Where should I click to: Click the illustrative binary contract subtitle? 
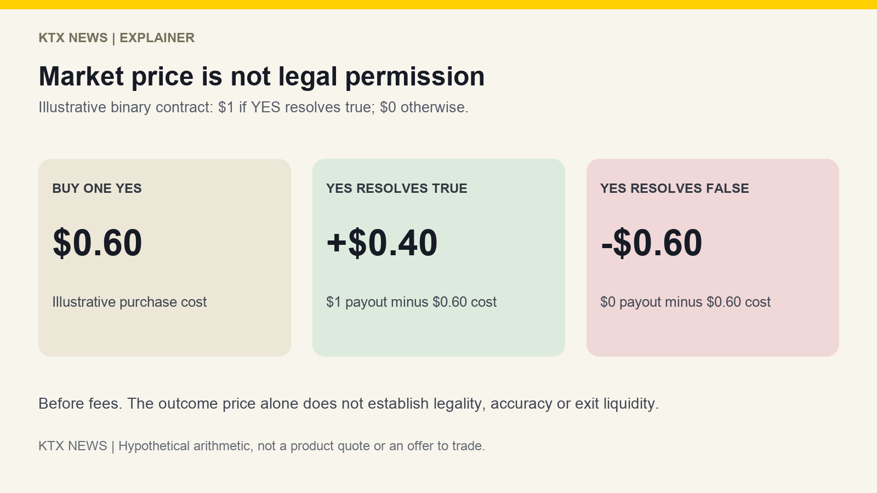(x=253, y=107)
